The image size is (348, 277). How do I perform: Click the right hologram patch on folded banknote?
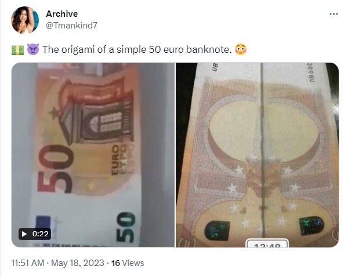(311, 226)
